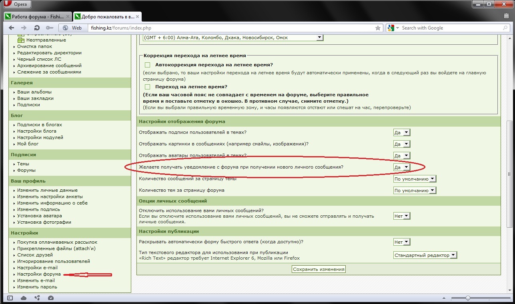Open 'Изменить настройки анкеты' link
Image resolution: width=515 pixels, height=304 pixels.
coord(50,197)
